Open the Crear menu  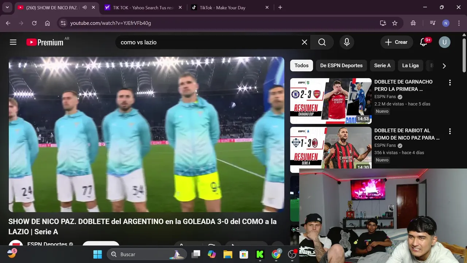(x=397, y=42)
